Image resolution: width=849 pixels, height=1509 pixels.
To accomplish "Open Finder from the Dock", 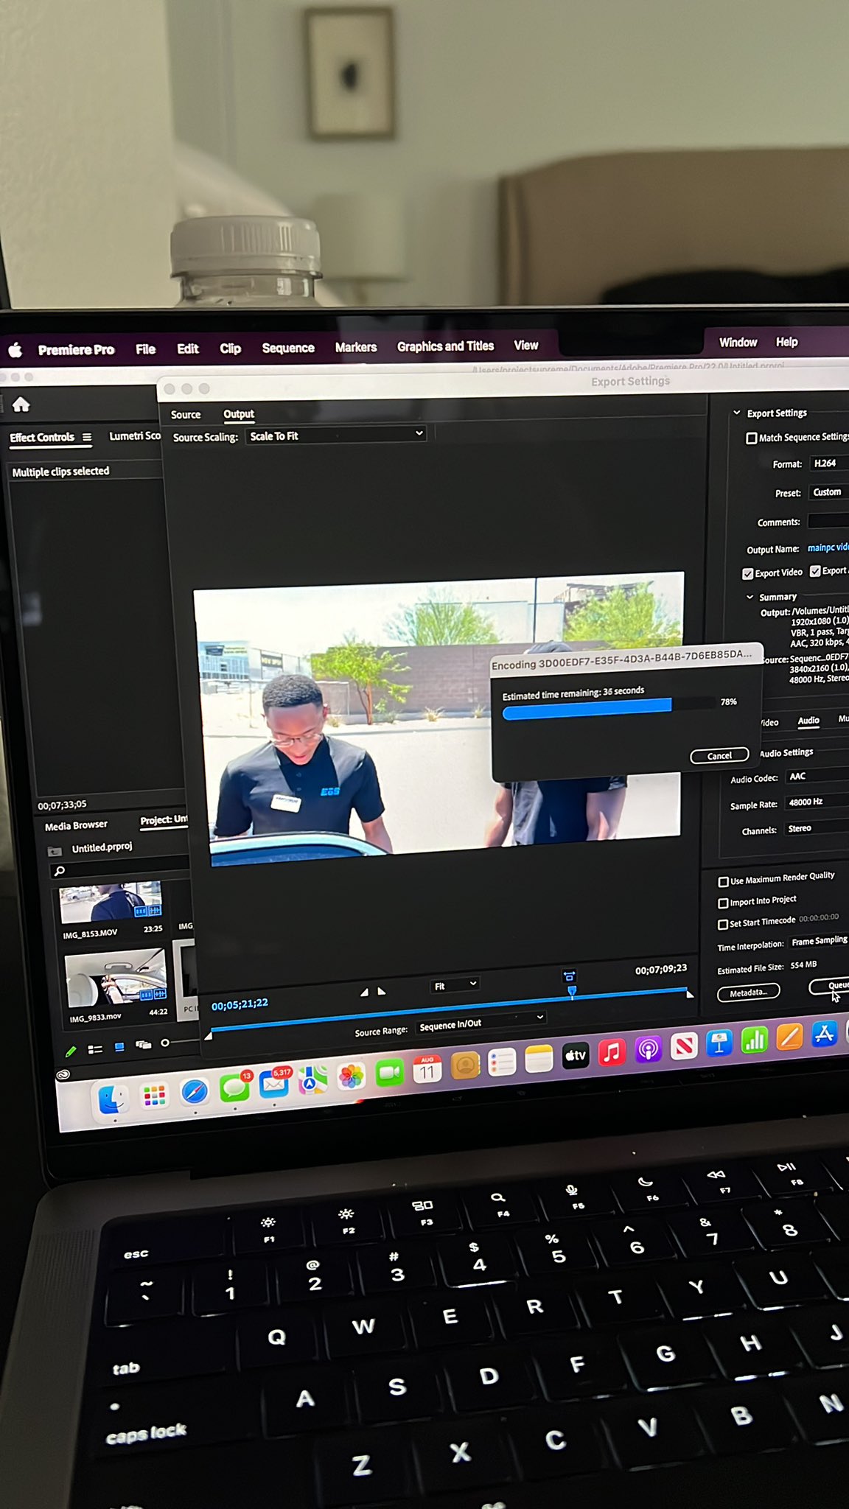I will 112,1100.
